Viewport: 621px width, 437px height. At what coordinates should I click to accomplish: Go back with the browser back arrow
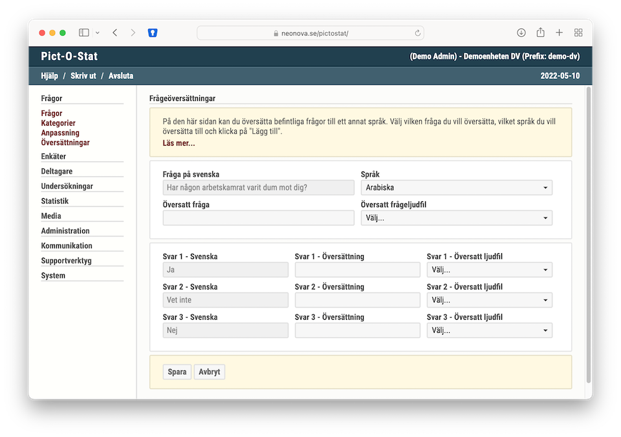point(115,32)
